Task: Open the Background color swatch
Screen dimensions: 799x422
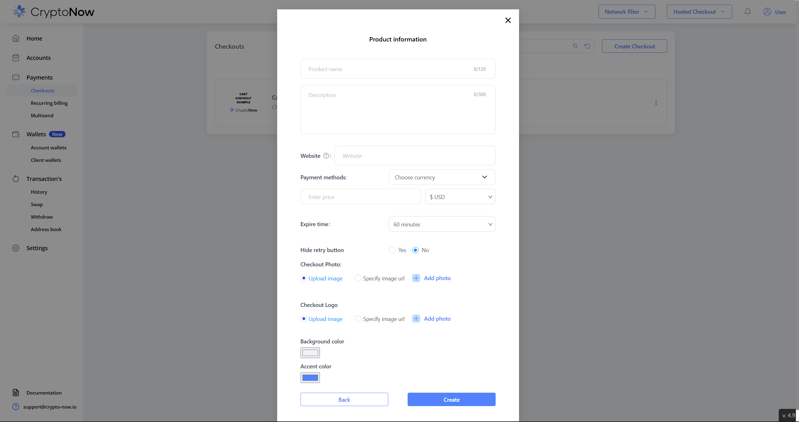Action: tap(310, 353)
